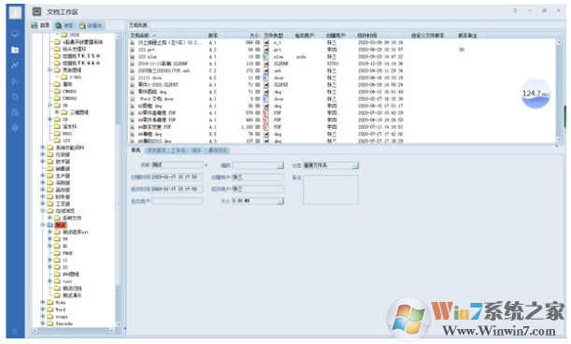
Task: Expand the Word folder node
Action: [x=43, y=309]
